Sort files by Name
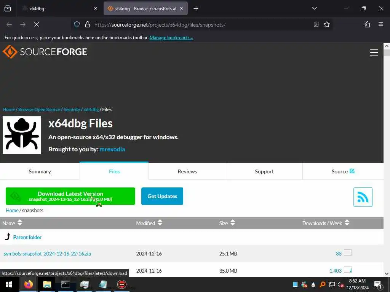390x292 pixels. (x=12, y=223)
